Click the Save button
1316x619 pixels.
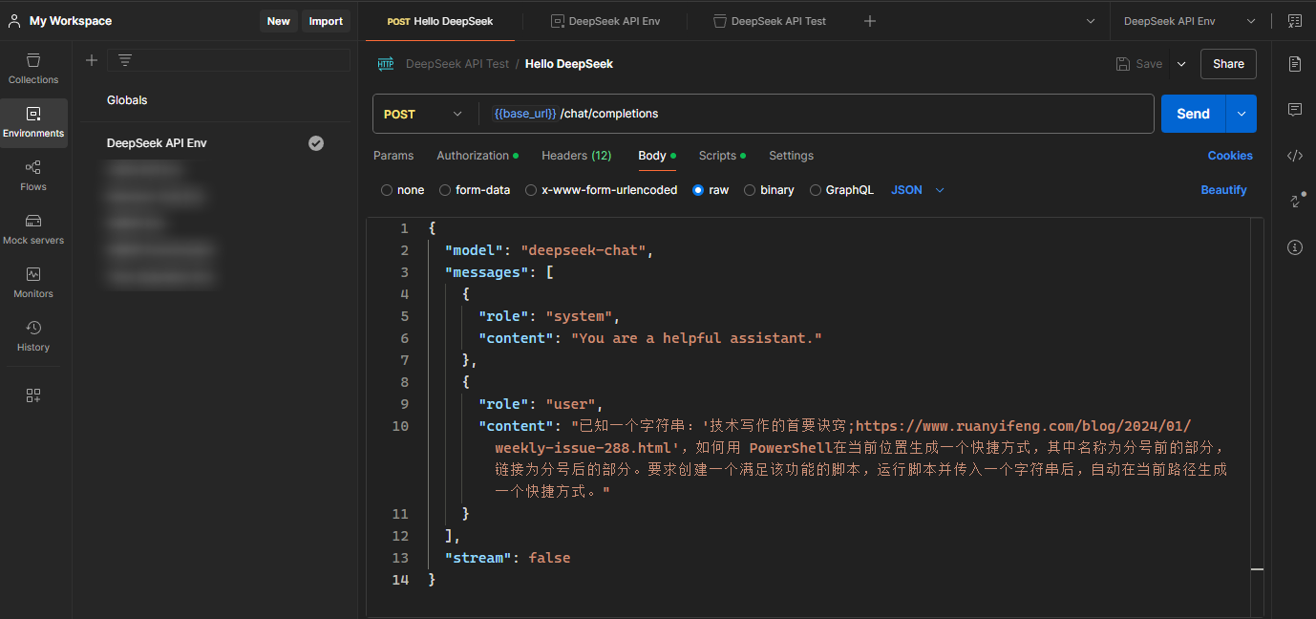(1139, 64)
